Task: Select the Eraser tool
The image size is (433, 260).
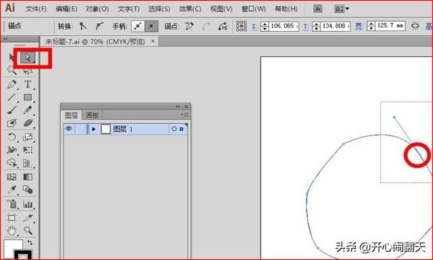Action: point(28,123)
